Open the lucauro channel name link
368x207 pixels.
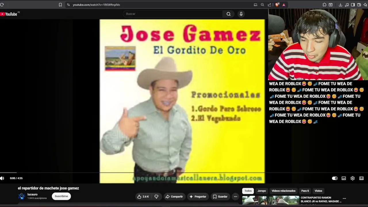(32, 194)
